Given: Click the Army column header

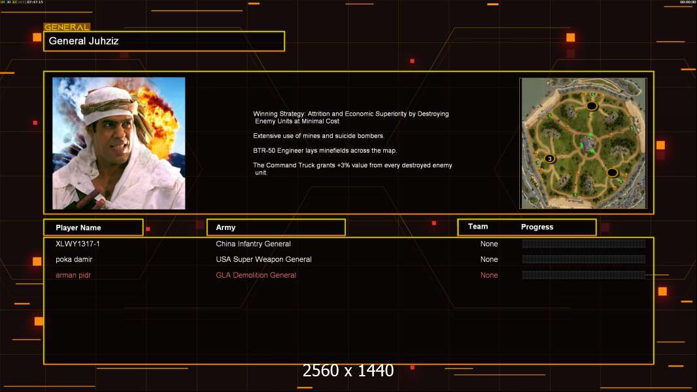Looking at the screenshot, I should click(276, 227).
